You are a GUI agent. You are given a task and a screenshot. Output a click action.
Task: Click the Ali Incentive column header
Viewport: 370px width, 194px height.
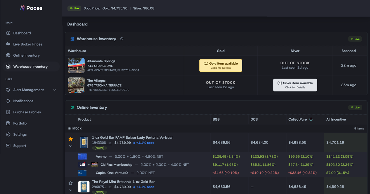pos(336,119)
